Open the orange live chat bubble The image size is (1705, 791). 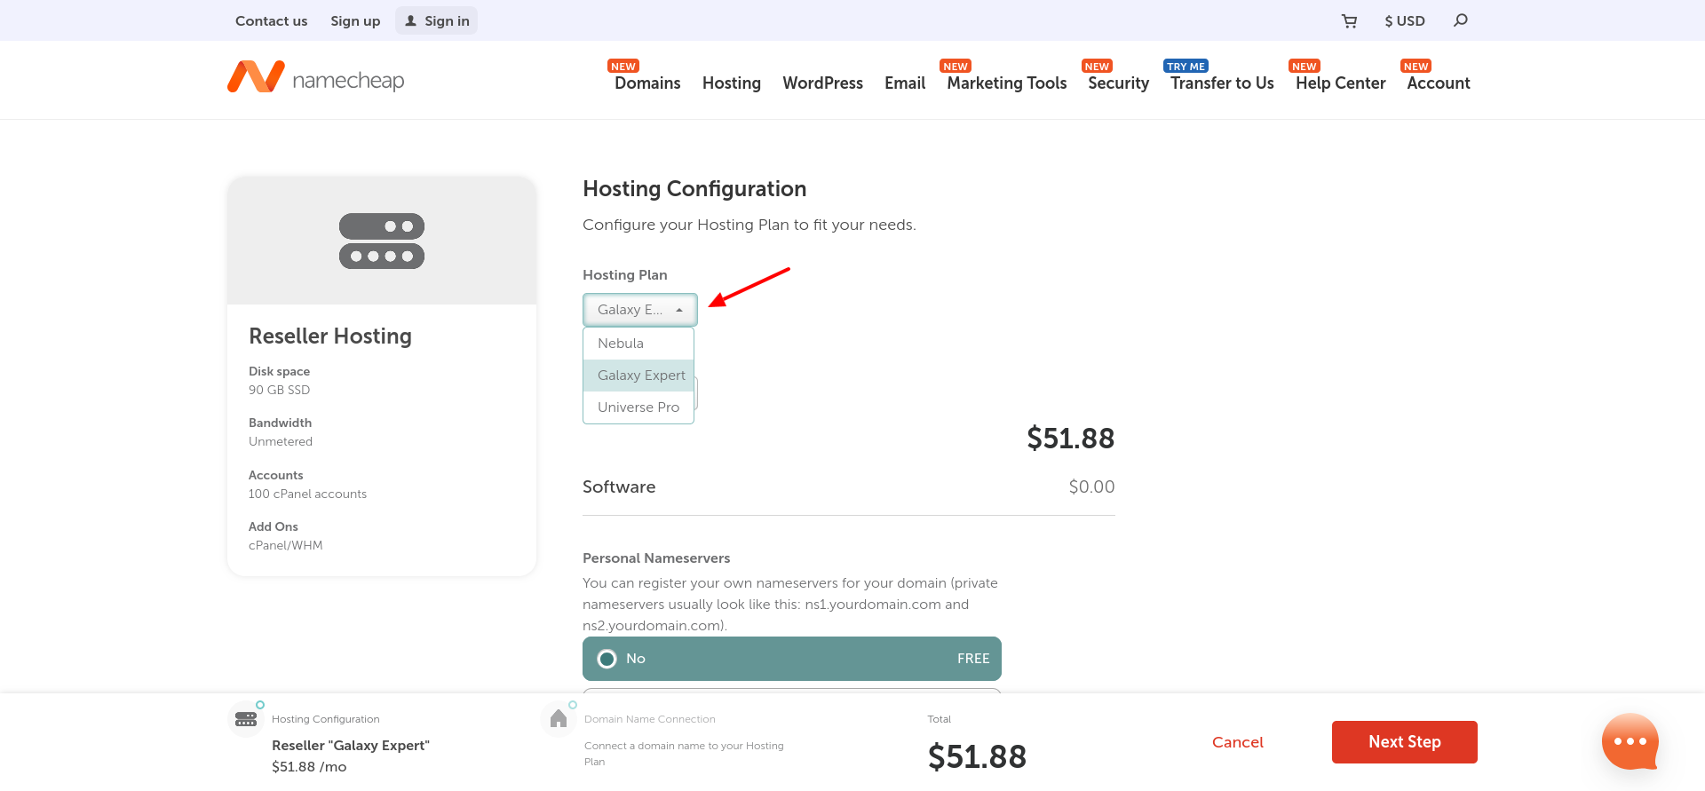pos(1630,741)
